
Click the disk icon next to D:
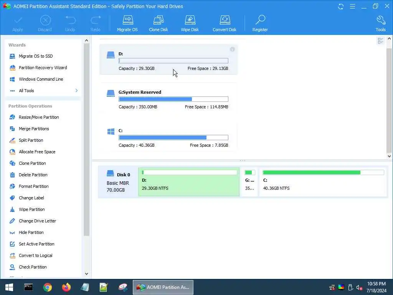click(111, 55)
